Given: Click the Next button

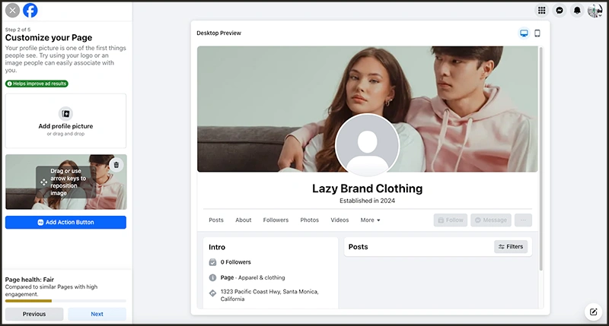Looking at the screenshot, I should click(x=97, y=314).
